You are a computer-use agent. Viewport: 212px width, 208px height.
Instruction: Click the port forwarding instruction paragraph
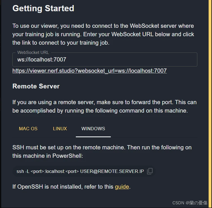coord(104,106)
